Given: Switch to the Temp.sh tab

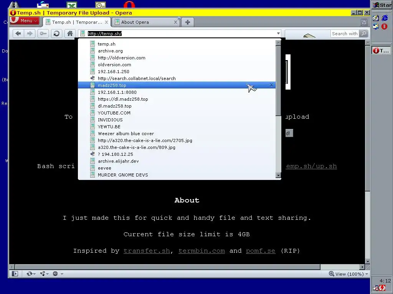Looking at the screenshot, I should coord(77,22).
